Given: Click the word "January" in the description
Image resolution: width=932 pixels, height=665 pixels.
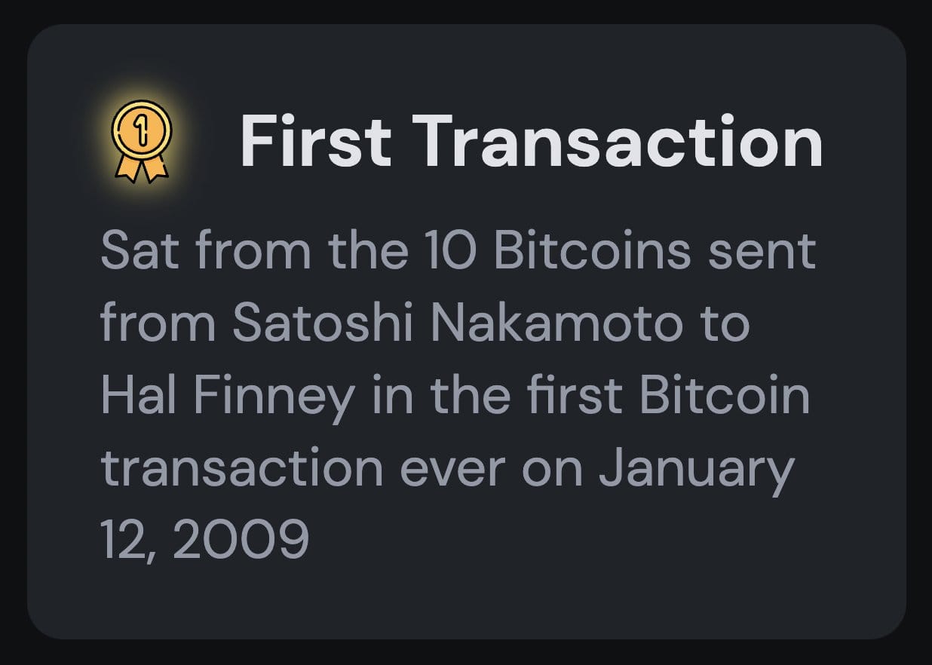Looking at the screenshot, I should click(x=696, y=467).
